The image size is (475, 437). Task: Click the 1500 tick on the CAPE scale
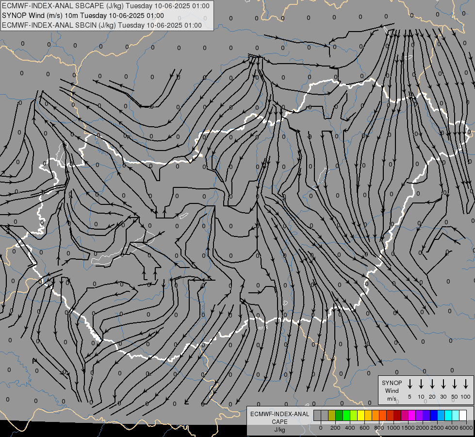(x=408, y=428)
